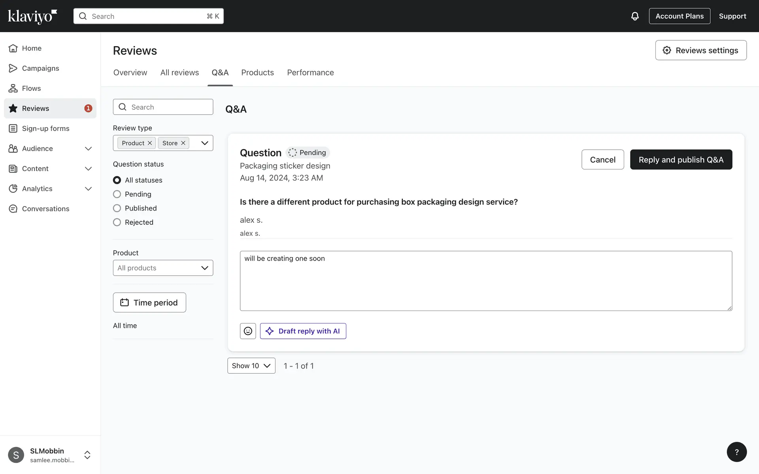
Task: Click Reply and publish Q&A button
Action: click(681, 160)
